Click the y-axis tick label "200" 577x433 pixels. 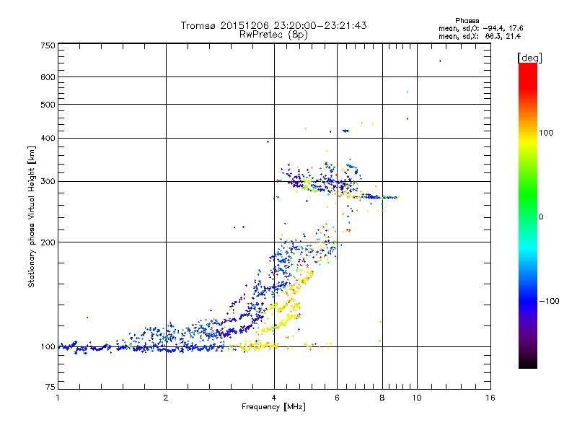[48, 242]
